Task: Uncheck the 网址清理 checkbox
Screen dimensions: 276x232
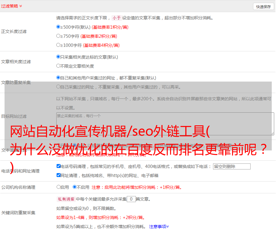Action: point(59,175)
